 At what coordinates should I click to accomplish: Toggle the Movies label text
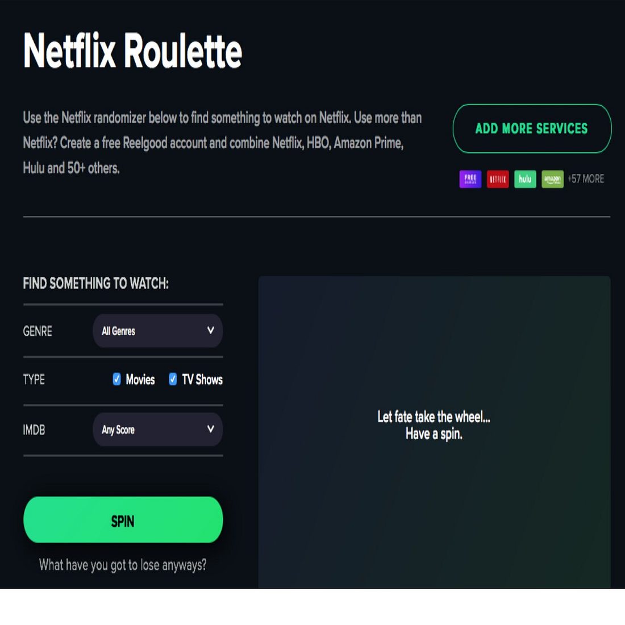click(140, 380)
